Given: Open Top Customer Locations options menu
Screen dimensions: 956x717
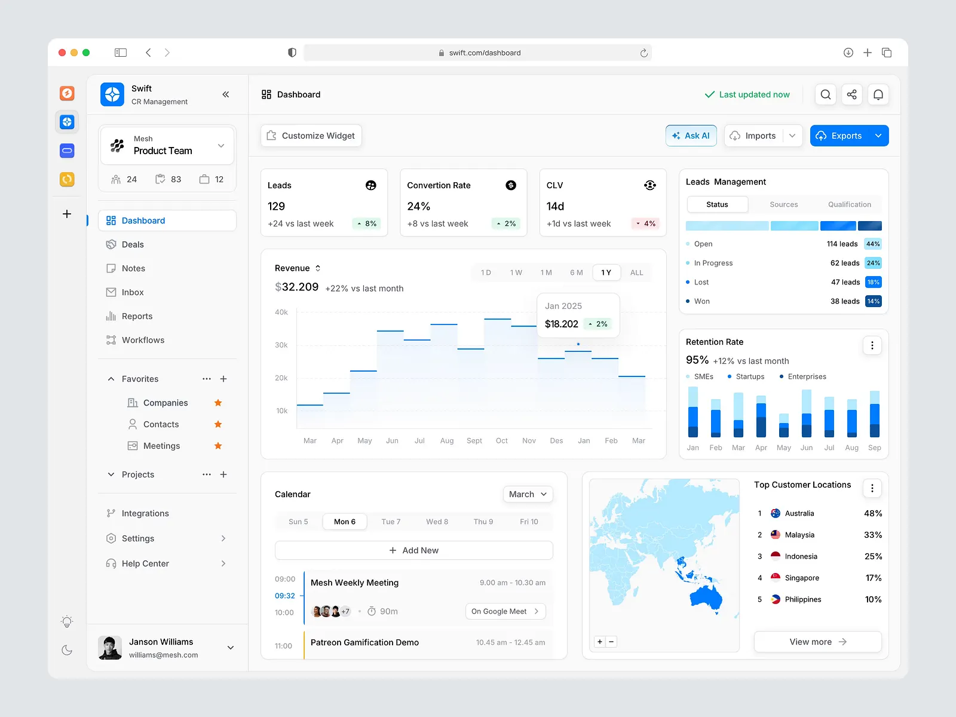Looking at the screenshot, I should (872, 488).
